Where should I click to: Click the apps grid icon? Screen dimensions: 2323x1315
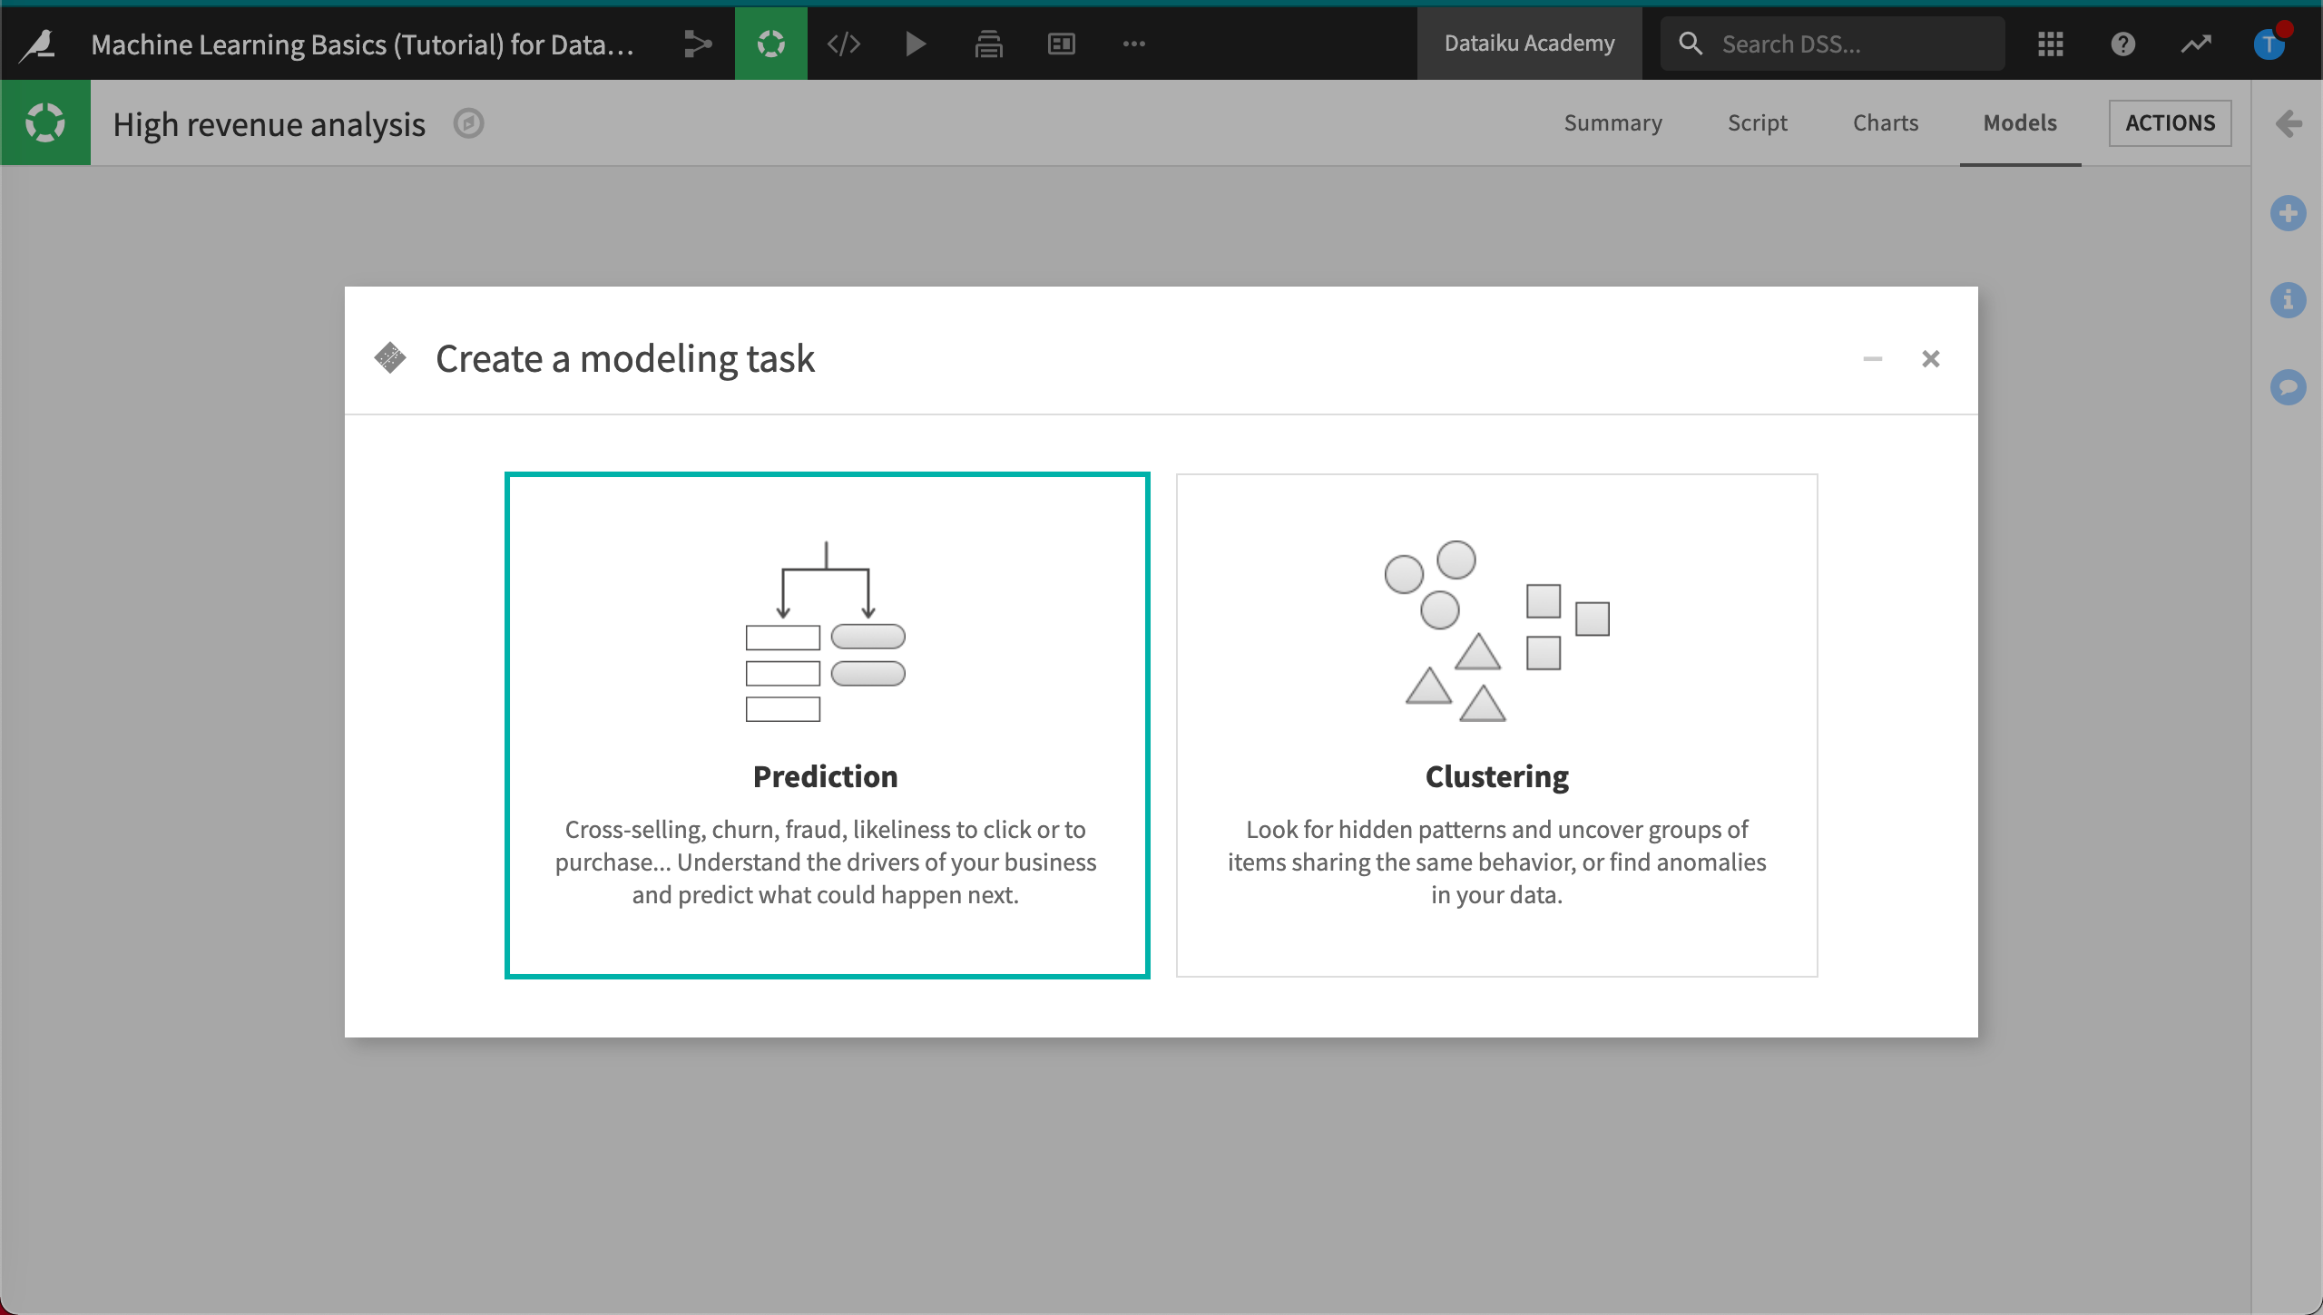click(2050, 43)
